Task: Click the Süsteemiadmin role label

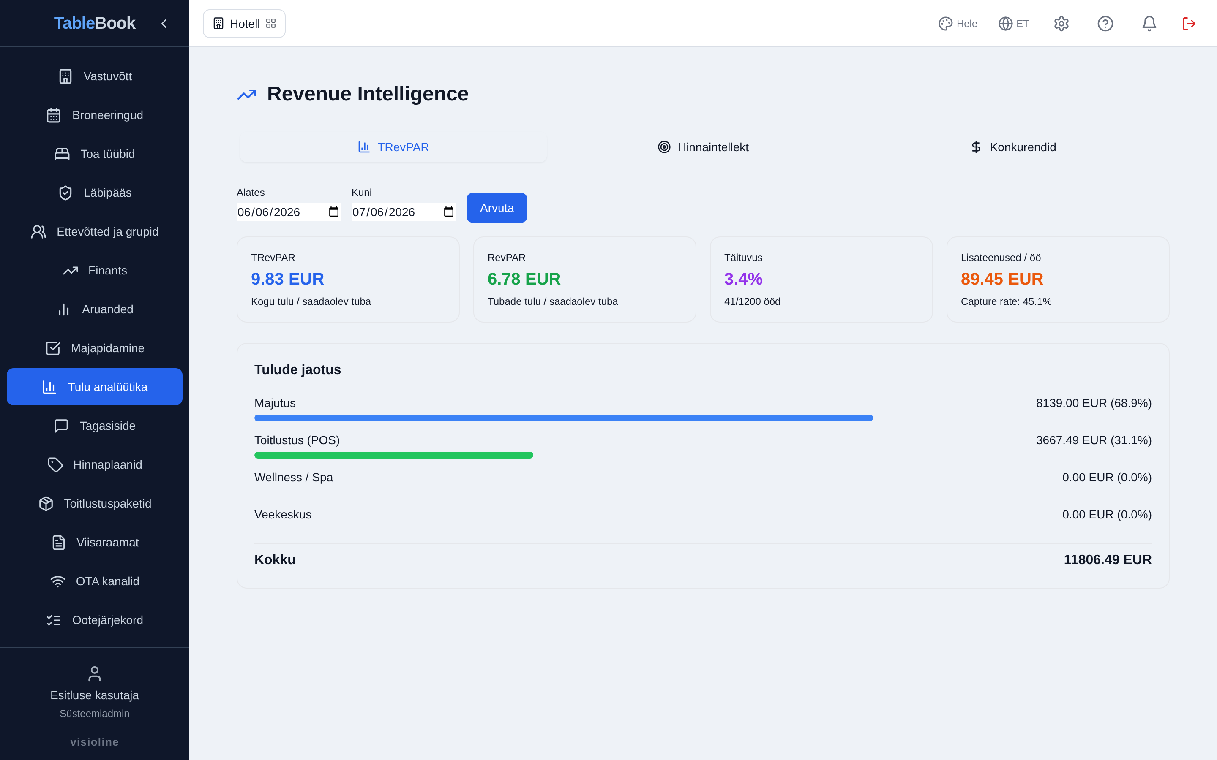Action: (x=95, y=714)
